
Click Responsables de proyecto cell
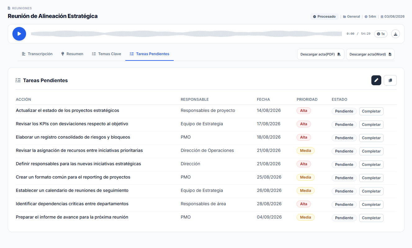point(208,110)
